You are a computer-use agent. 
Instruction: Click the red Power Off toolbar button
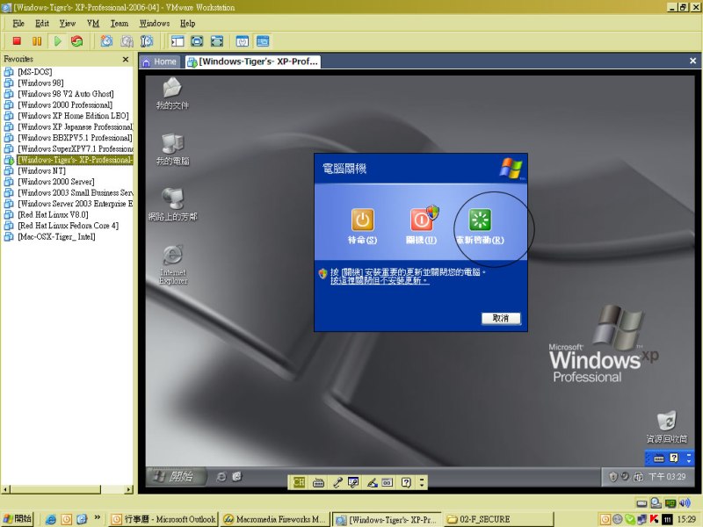(17, 41)
